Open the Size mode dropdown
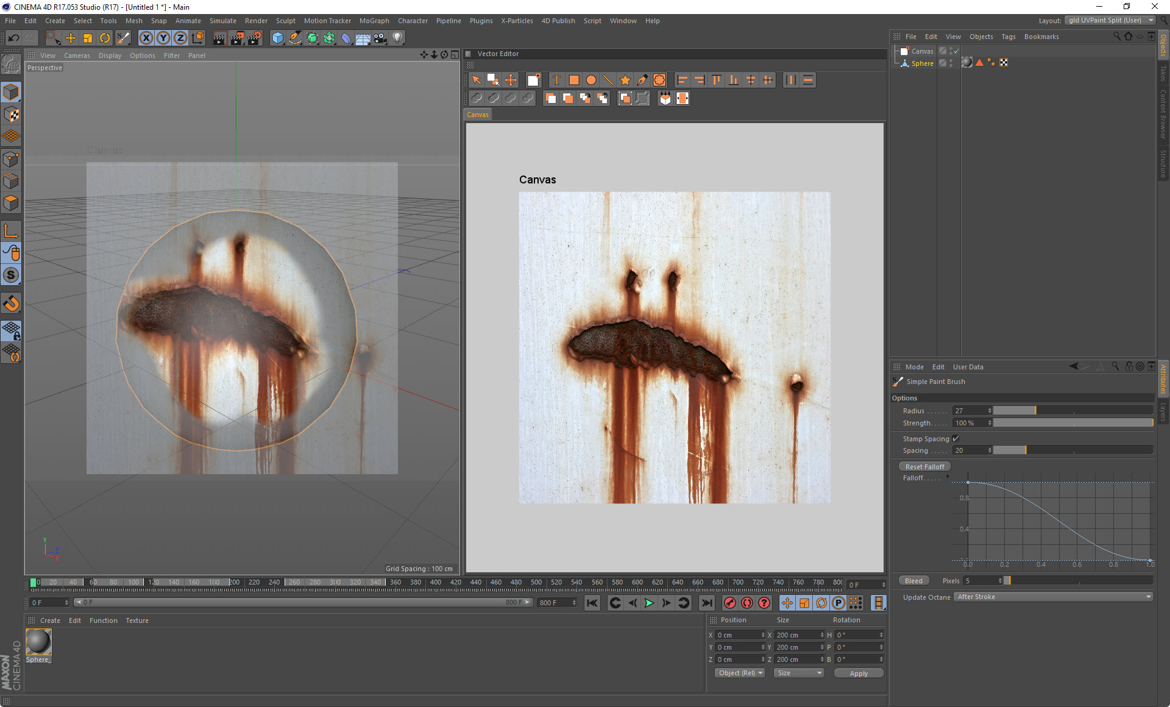Image resolution: width=1170 pixels, height=707 pixels. [799, 673]
